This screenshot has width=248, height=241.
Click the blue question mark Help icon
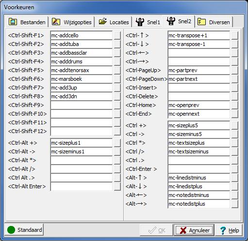click(x=223, y=230)
